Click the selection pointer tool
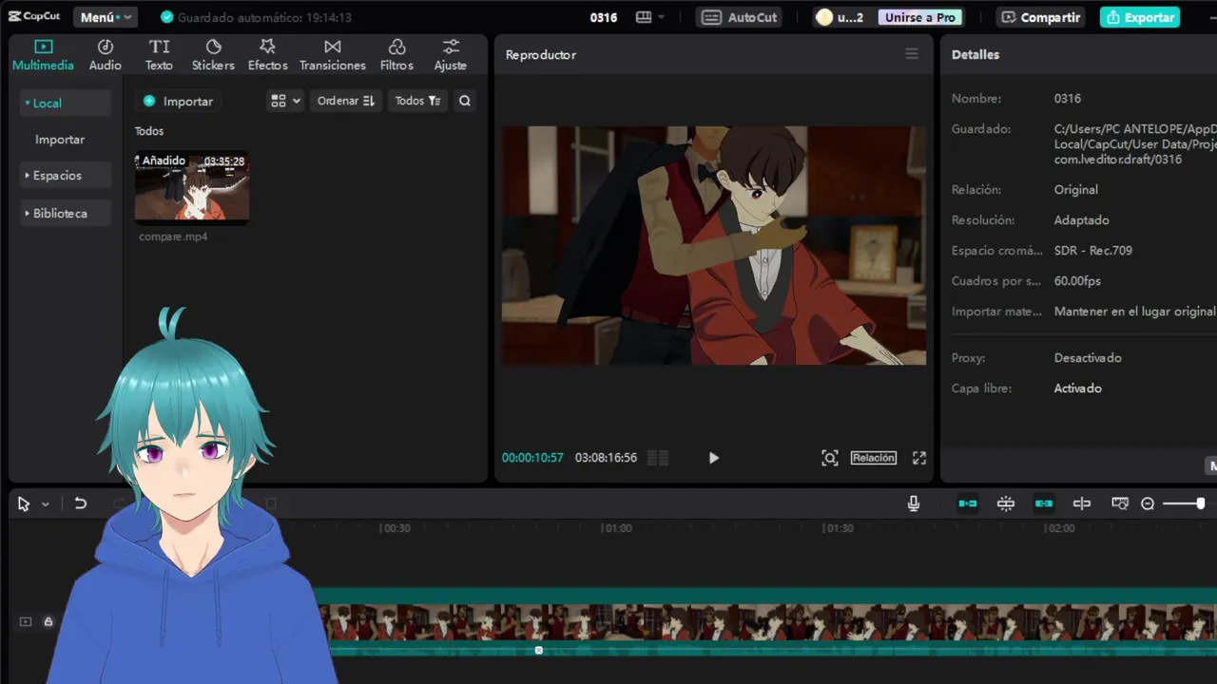The width and height of the screenshot is (1217, 684). [24, 504]
